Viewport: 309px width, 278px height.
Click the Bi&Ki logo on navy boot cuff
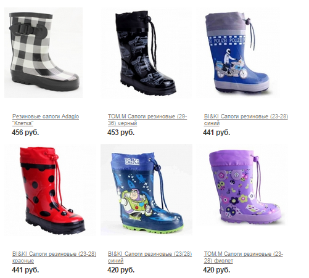[132, 161]
